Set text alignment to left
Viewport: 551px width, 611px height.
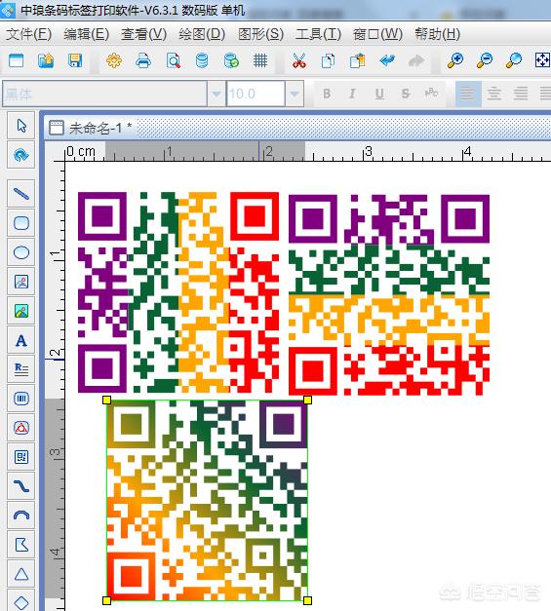click(x=468, y=94)
